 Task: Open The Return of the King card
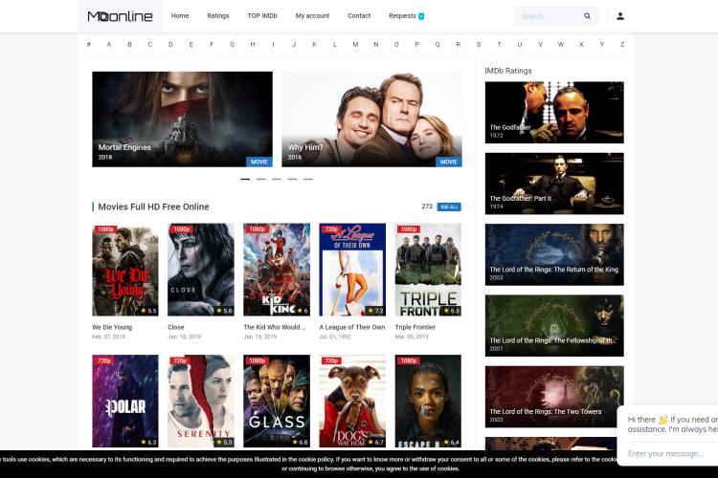point(554,254)
